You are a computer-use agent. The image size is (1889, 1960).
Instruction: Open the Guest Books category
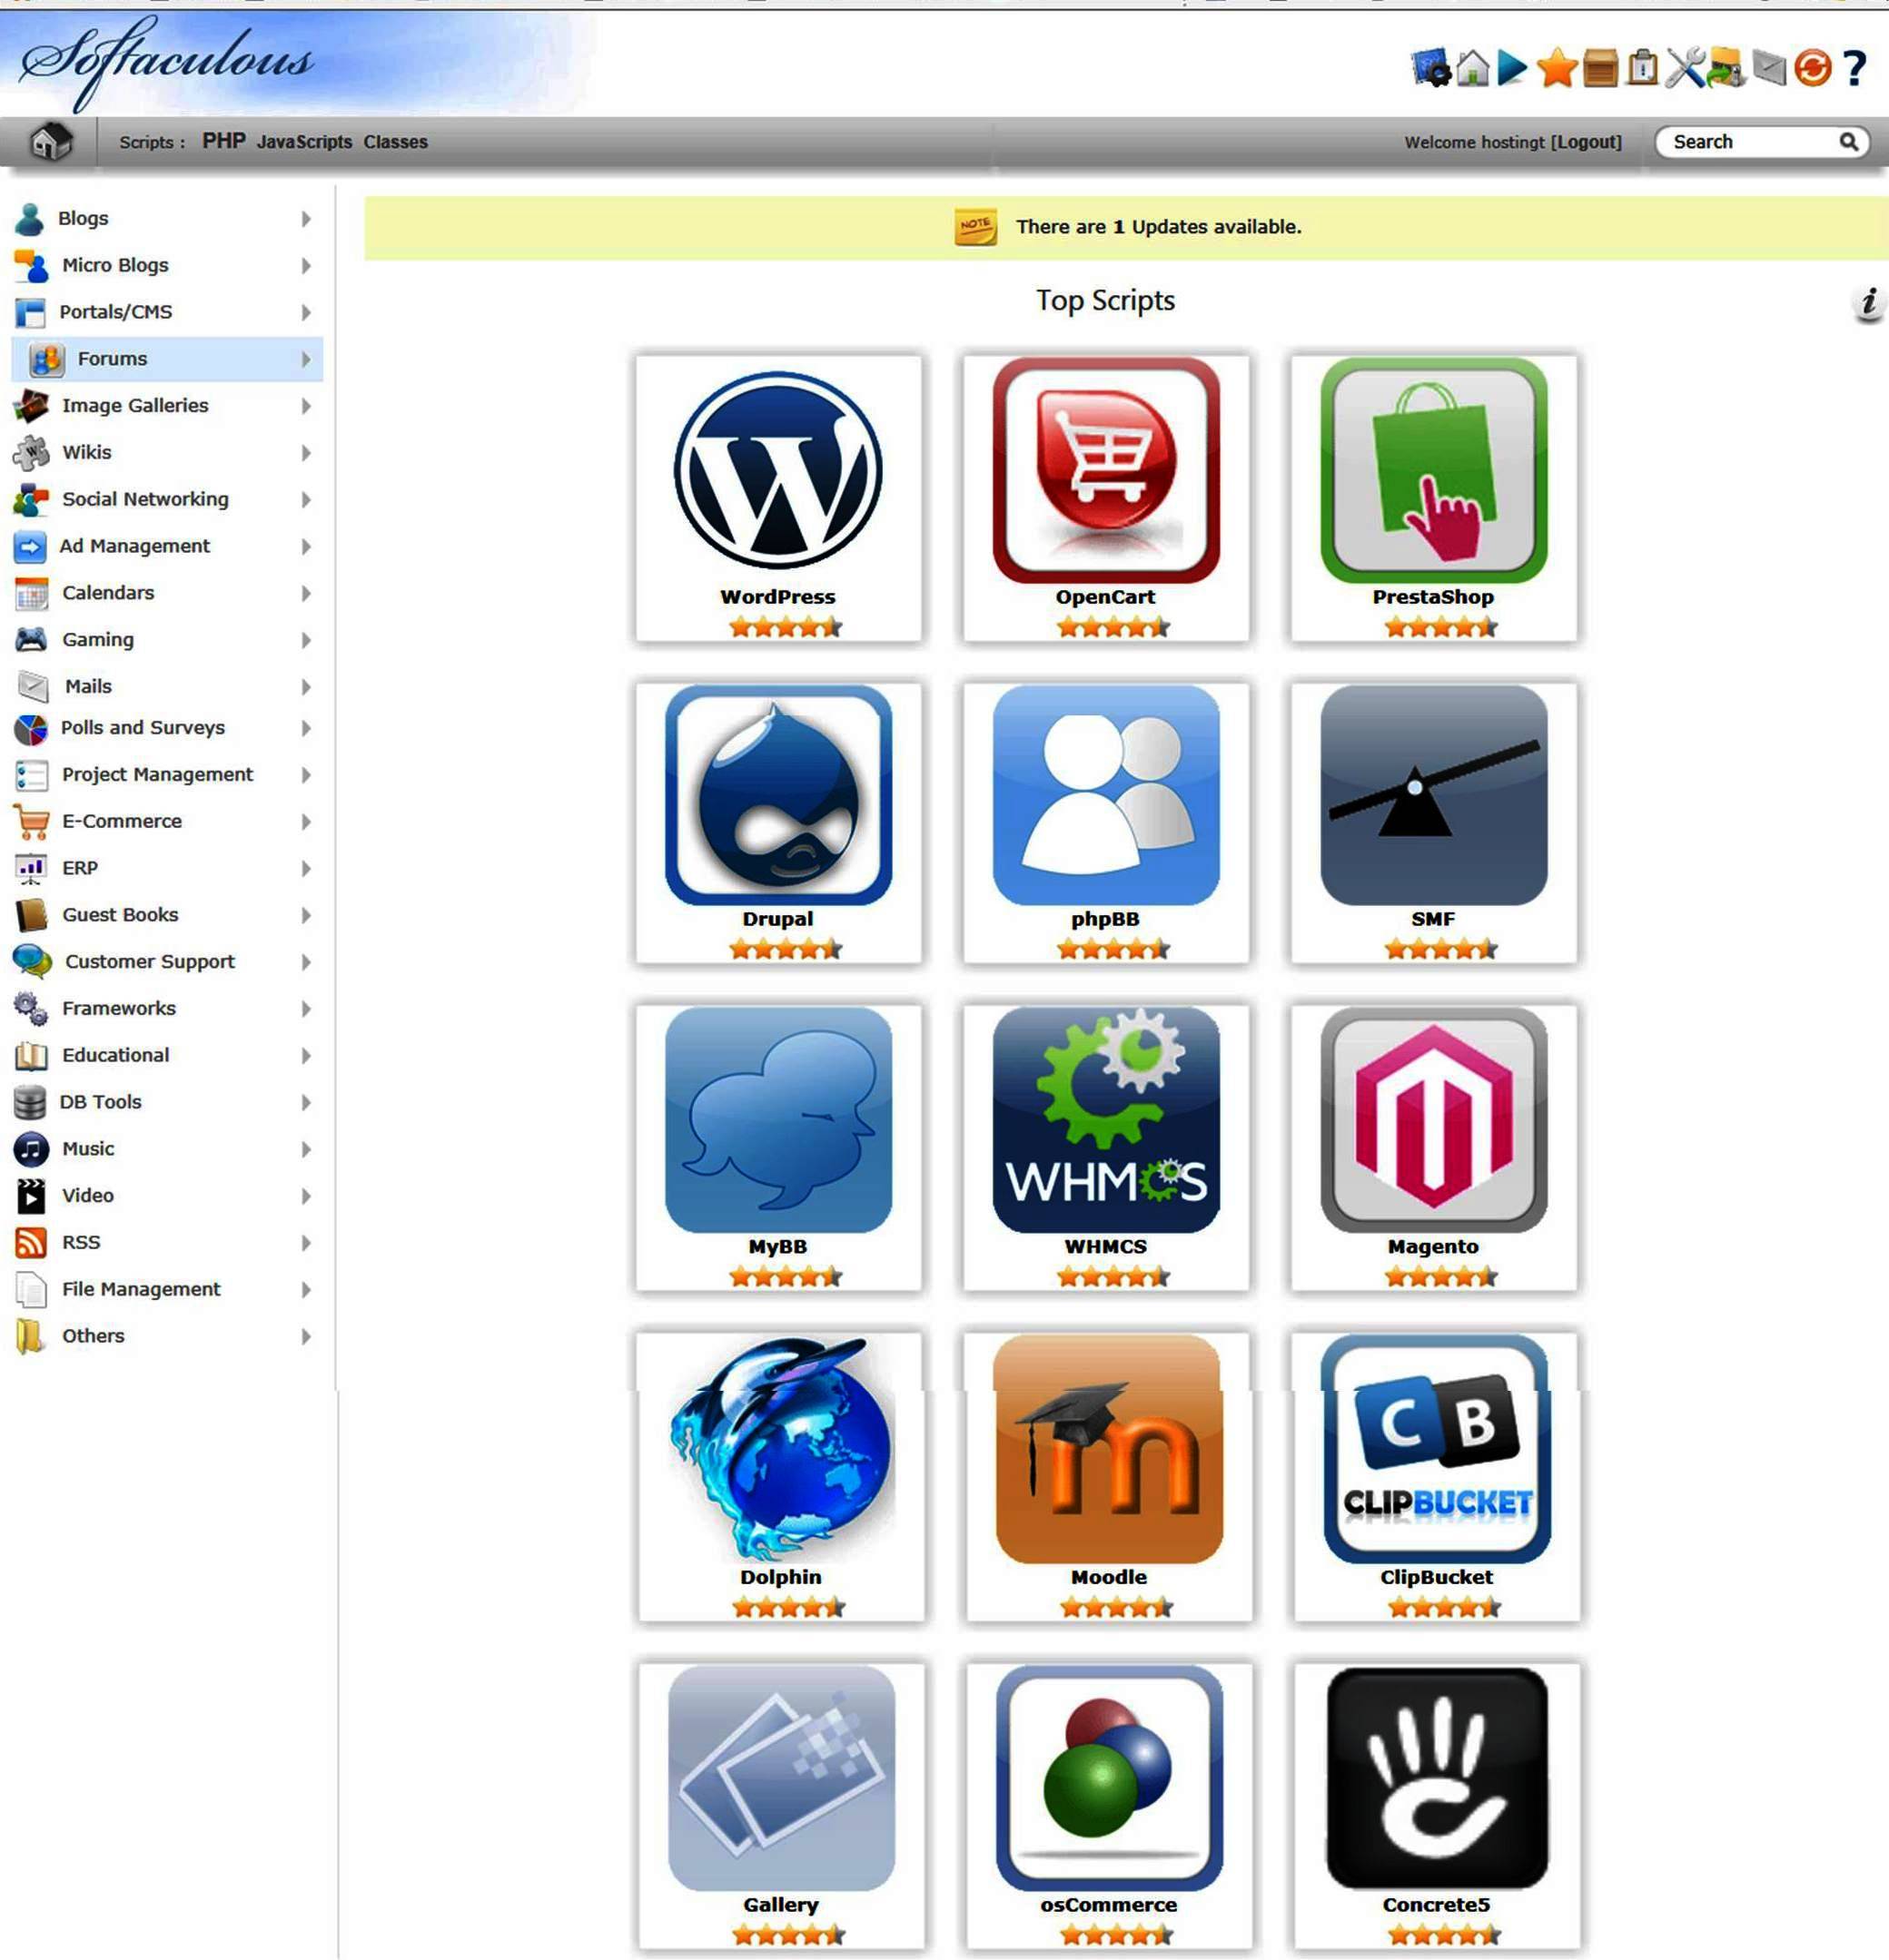click(120, 915)
